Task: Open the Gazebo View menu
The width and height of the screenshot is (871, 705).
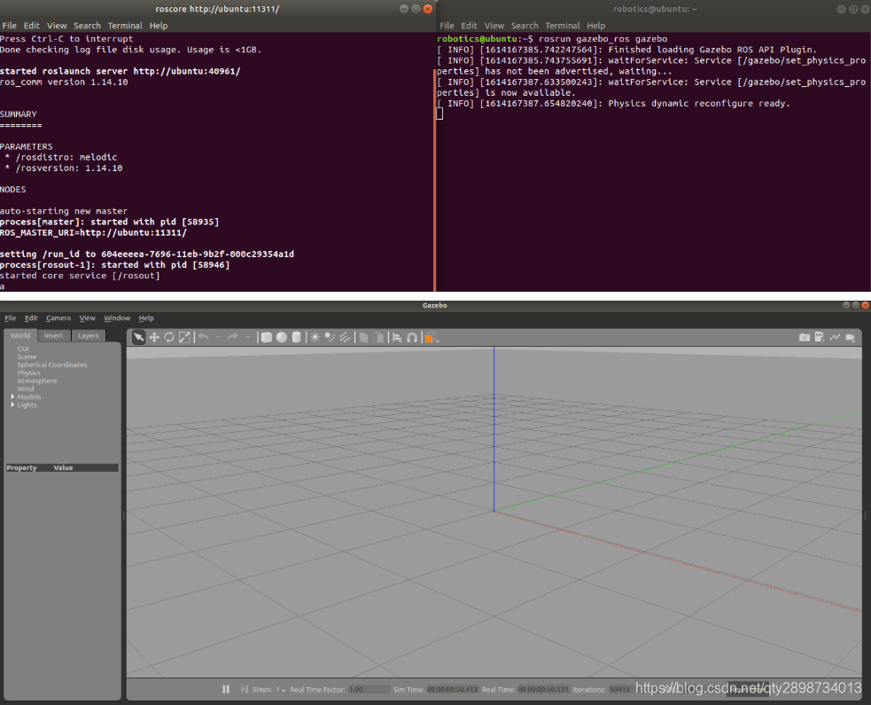Action: [x=87, y=318]
